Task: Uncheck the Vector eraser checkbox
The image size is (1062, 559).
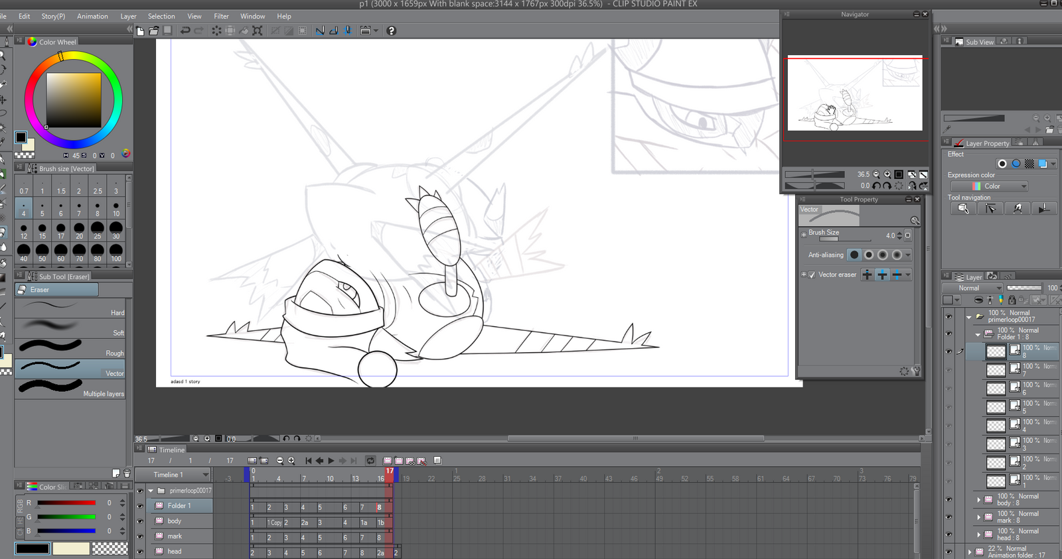Action: 812,275
